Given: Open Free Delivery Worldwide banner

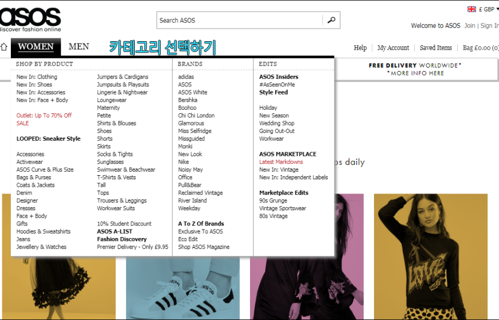Looking at the screenshot, I should click(x=415, y=69).
